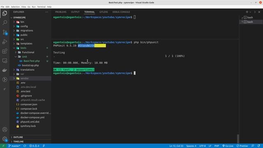Switch to the GitLens tab
The height and width of the screenshot is (148, 263).
[104, 12]
